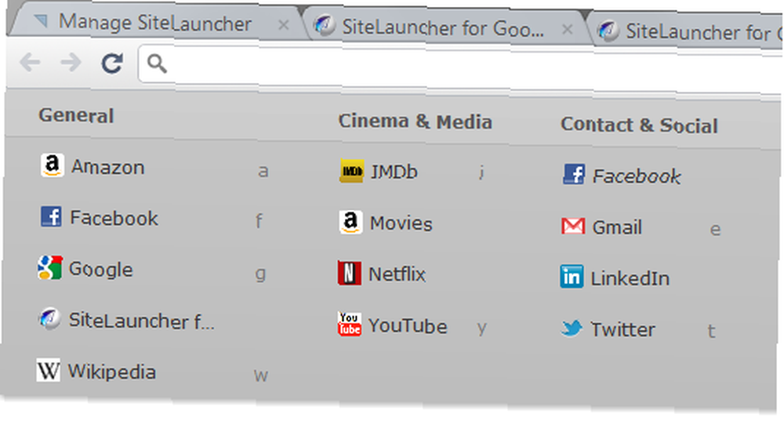The height and width of the screenshot is (443, 784).
Task: Open Facebook link under General
Action: 114,218
